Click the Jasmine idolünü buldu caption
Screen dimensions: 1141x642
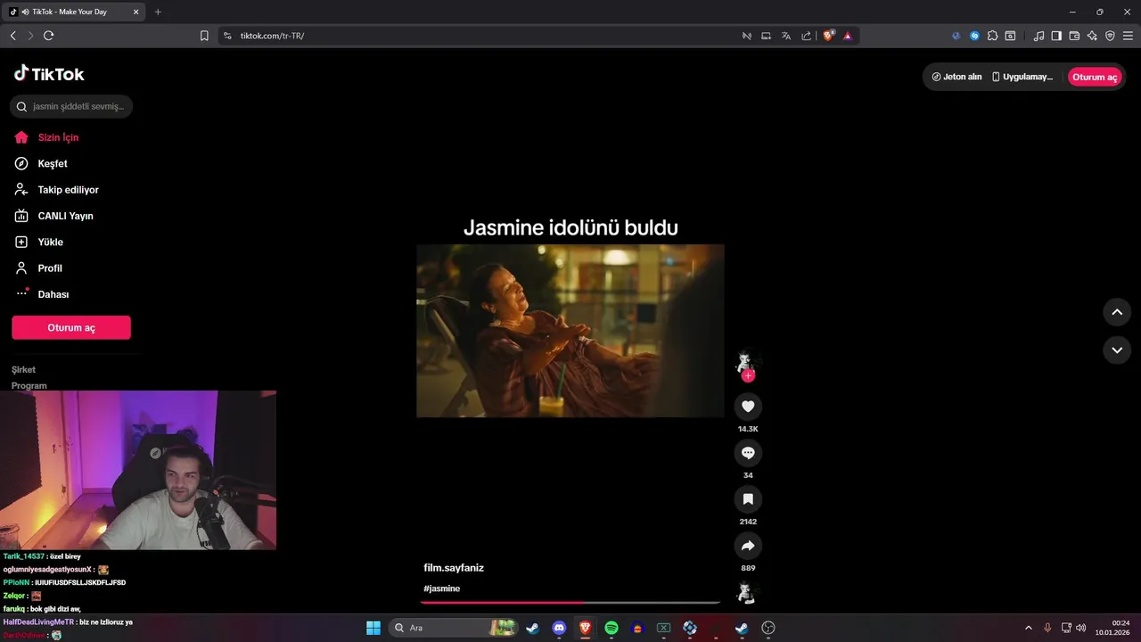click(x=570, y=227)
